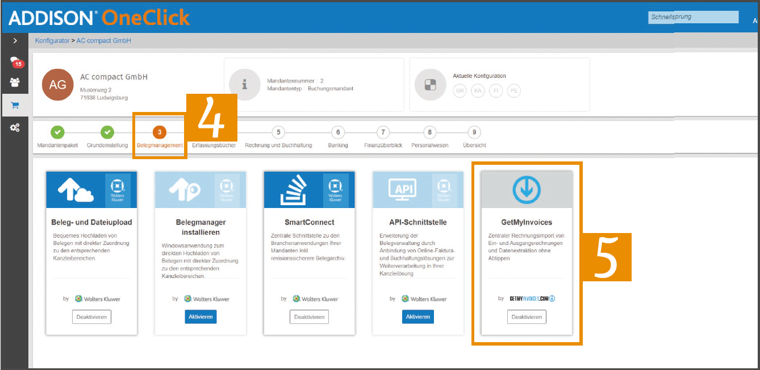This screenshot has height=370, width=760.
Task: Expand the left sidebar with the chevron
Action: (15, 41)
